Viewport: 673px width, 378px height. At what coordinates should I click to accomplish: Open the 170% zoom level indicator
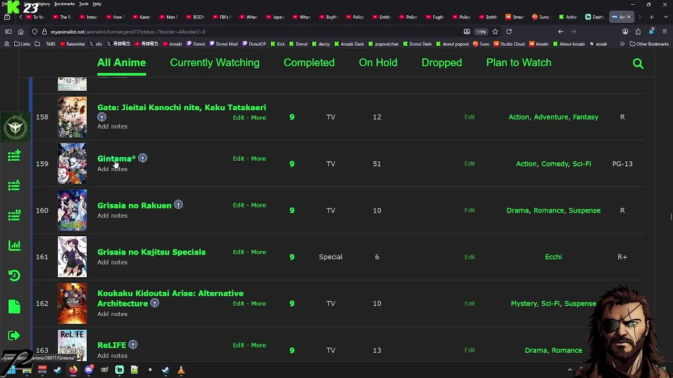pyautogui.click(x=481, y=31)
